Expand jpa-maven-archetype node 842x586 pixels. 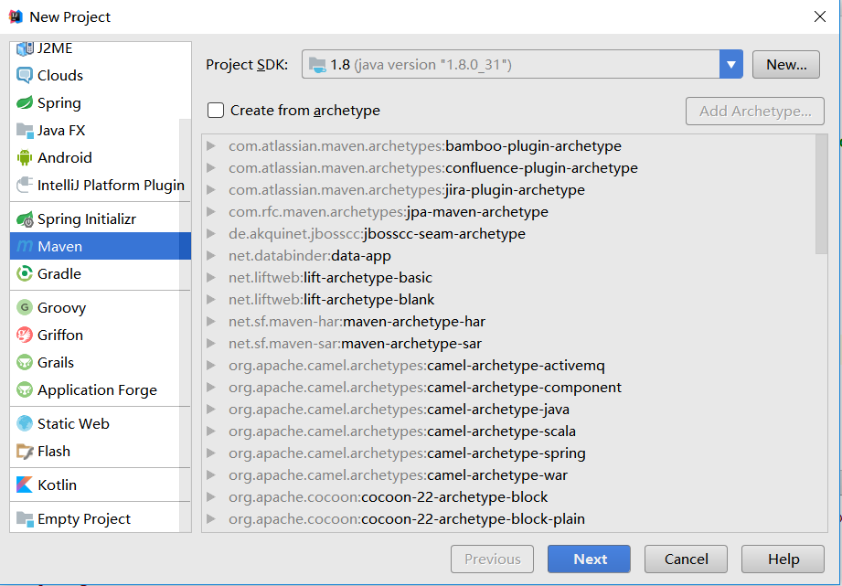211,212
